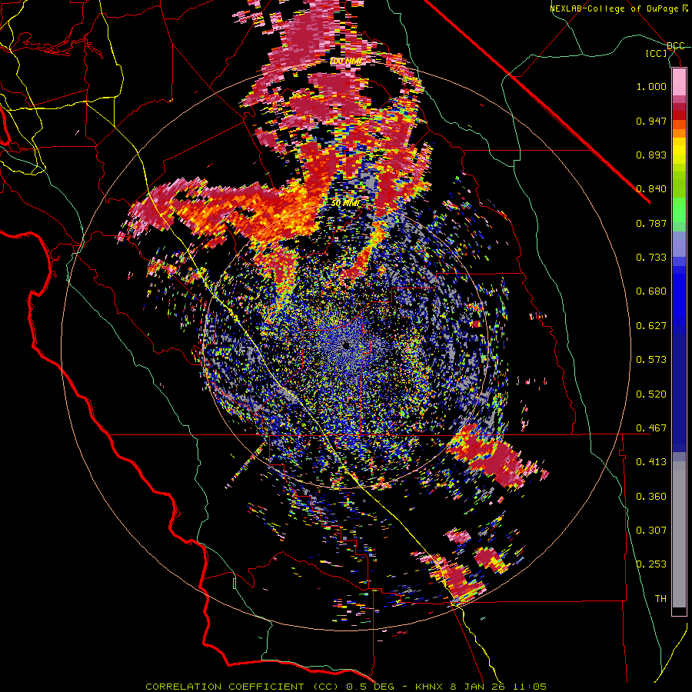Click the KHNX station identifier
Image resolution: width=692 pixels, height=692 pixels.
431,687
